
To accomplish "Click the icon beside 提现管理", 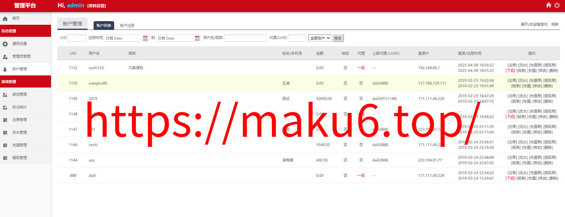I will pos(5,158).
